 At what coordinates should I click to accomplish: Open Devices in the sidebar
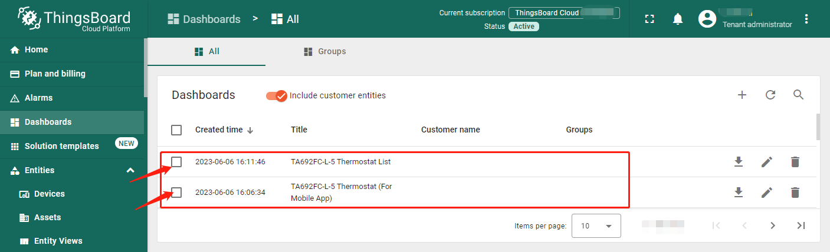(72, 194)
